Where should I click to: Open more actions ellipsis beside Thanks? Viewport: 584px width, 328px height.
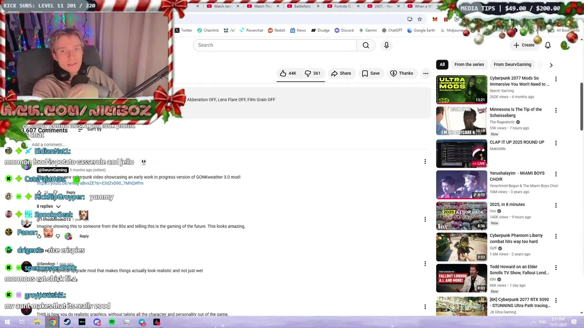coord(426,73)
